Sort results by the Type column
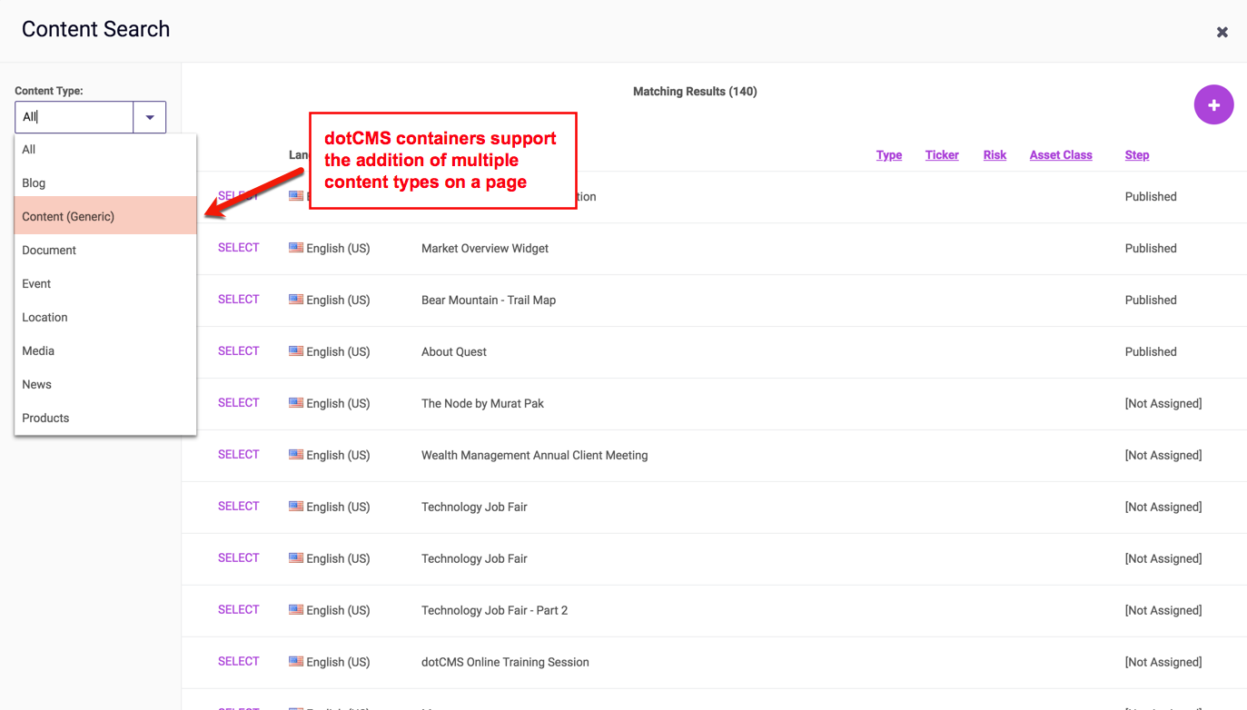The height and width of the screenshot is (710, 1247). click(888, 155)
